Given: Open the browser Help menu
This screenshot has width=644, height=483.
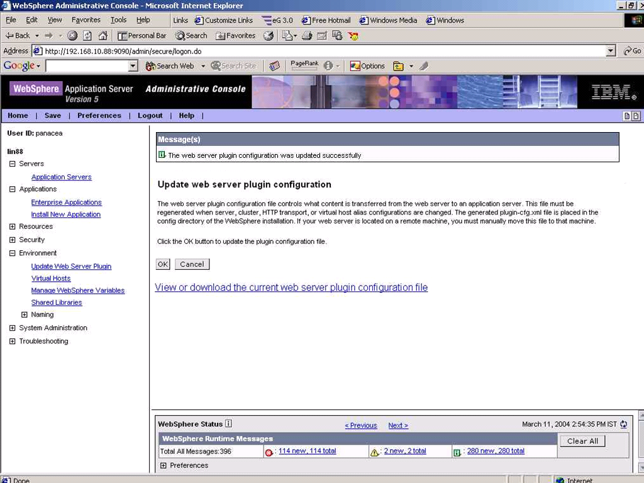Looking at the screenshot, I should 143,19.
